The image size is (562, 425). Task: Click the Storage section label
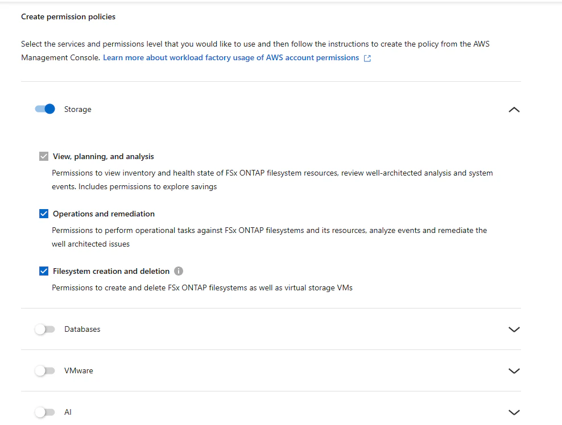pyautogui.click(x=78, y=109)
